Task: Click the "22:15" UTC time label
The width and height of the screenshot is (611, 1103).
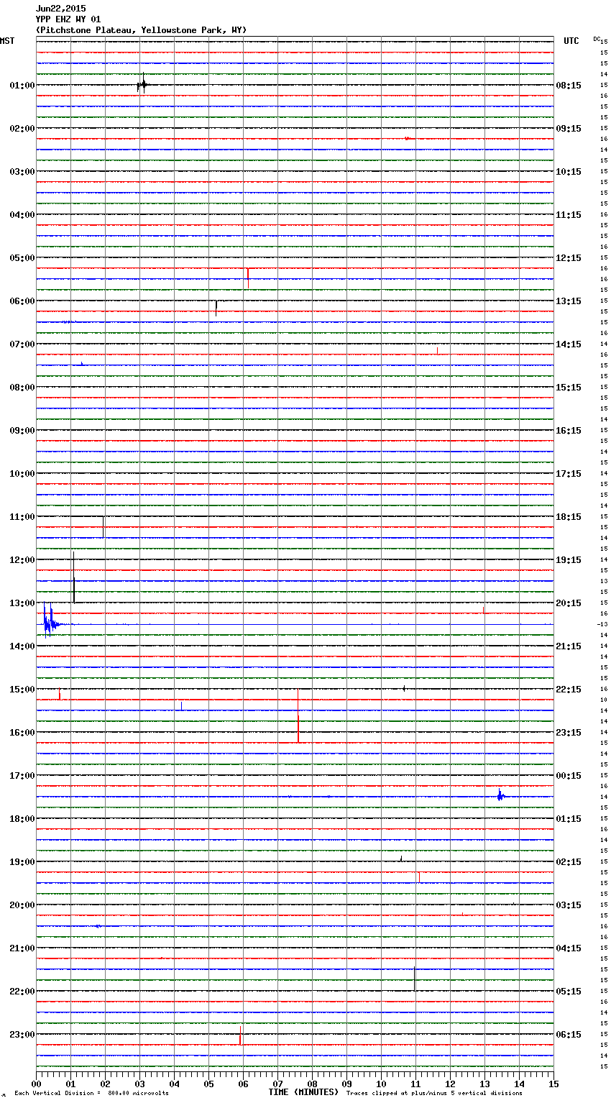Action: (x=569, y=690)
